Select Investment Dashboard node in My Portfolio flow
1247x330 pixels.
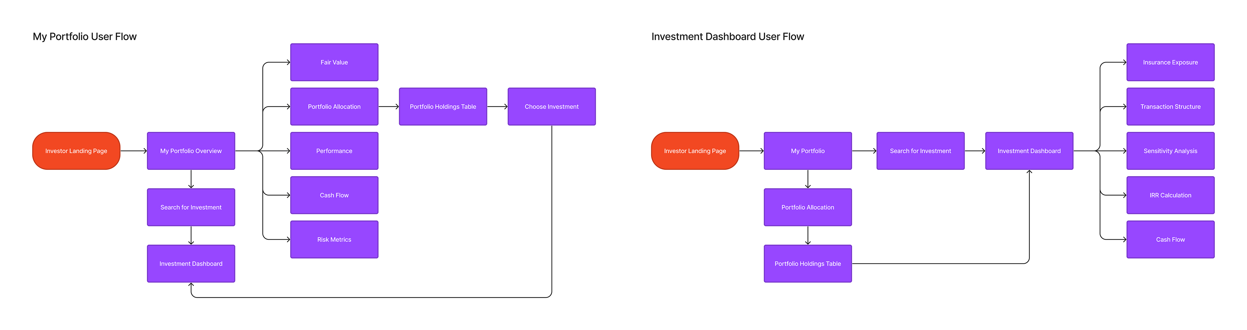(x=191, y=264)
